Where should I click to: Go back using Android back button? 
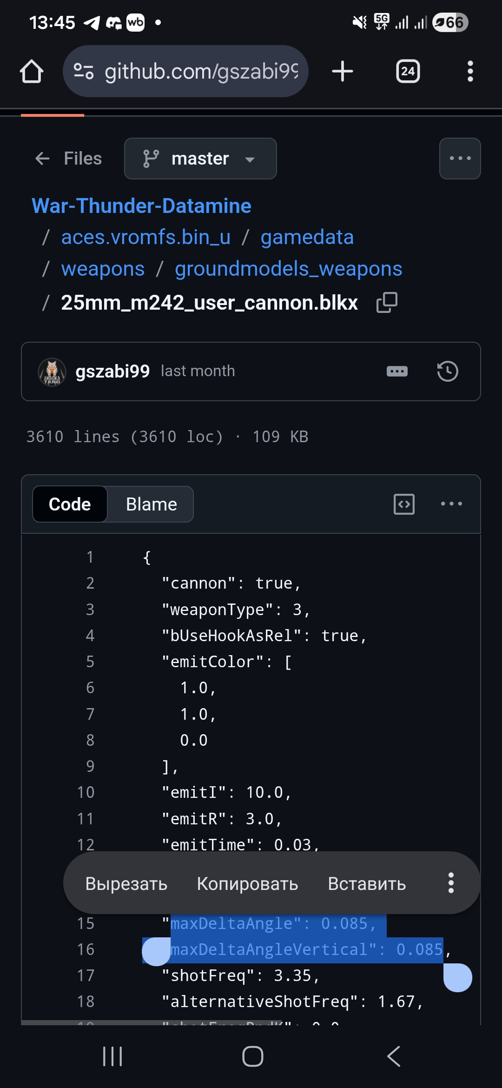393,1056
